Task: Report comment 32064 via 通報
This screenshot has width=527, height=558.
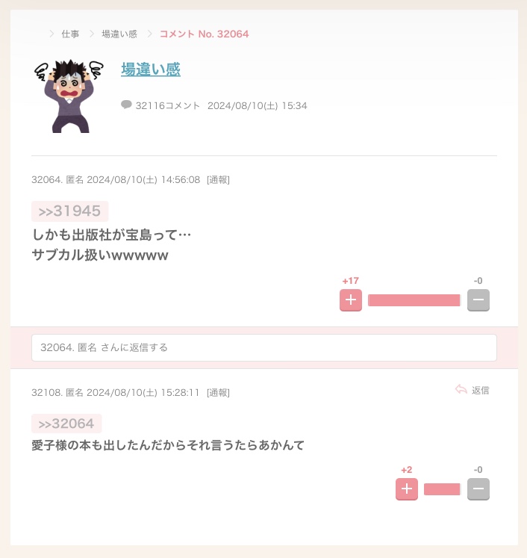Action: pos(218,180)
